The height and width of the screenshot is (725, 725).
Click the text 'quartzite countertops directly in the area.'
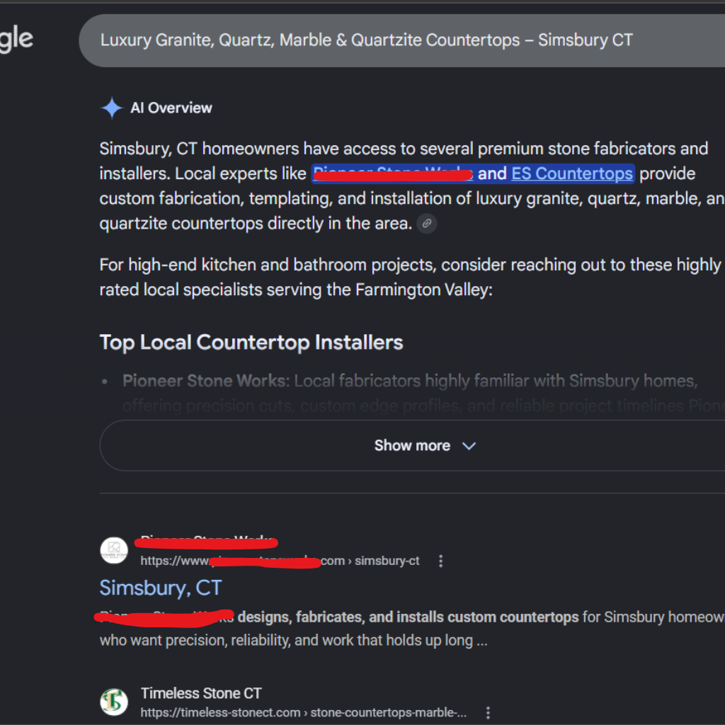(256, 224)
